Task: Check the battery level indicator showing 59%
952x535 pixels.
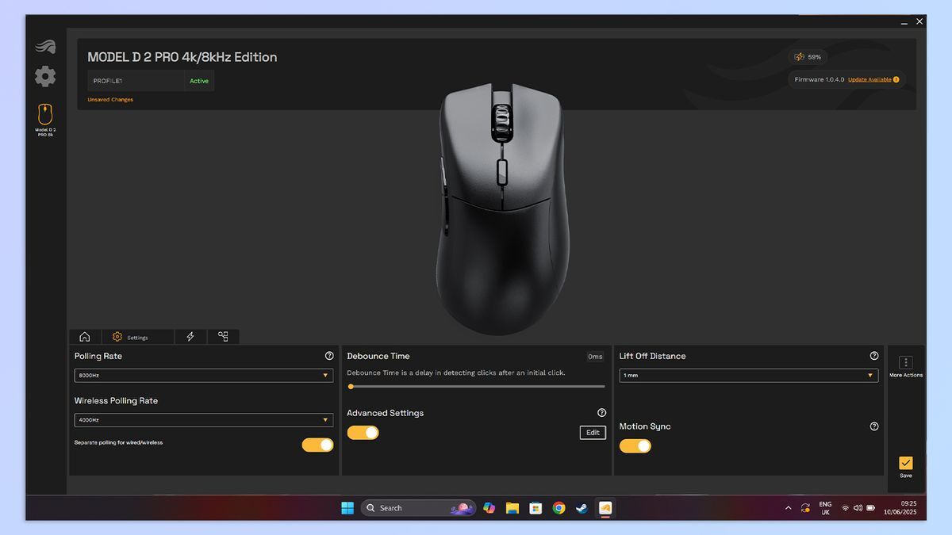Action: coord(810,56)
